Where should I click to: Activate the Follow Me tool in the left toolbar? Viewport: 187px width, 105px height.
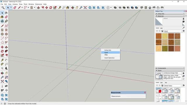point(6,51)
